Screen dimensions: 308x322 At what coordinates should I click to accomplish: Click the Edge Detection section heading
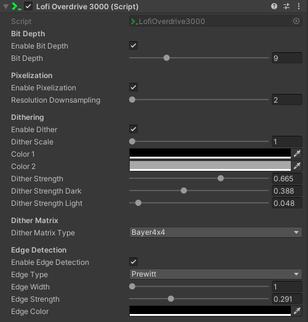click(x=39, y=250)
